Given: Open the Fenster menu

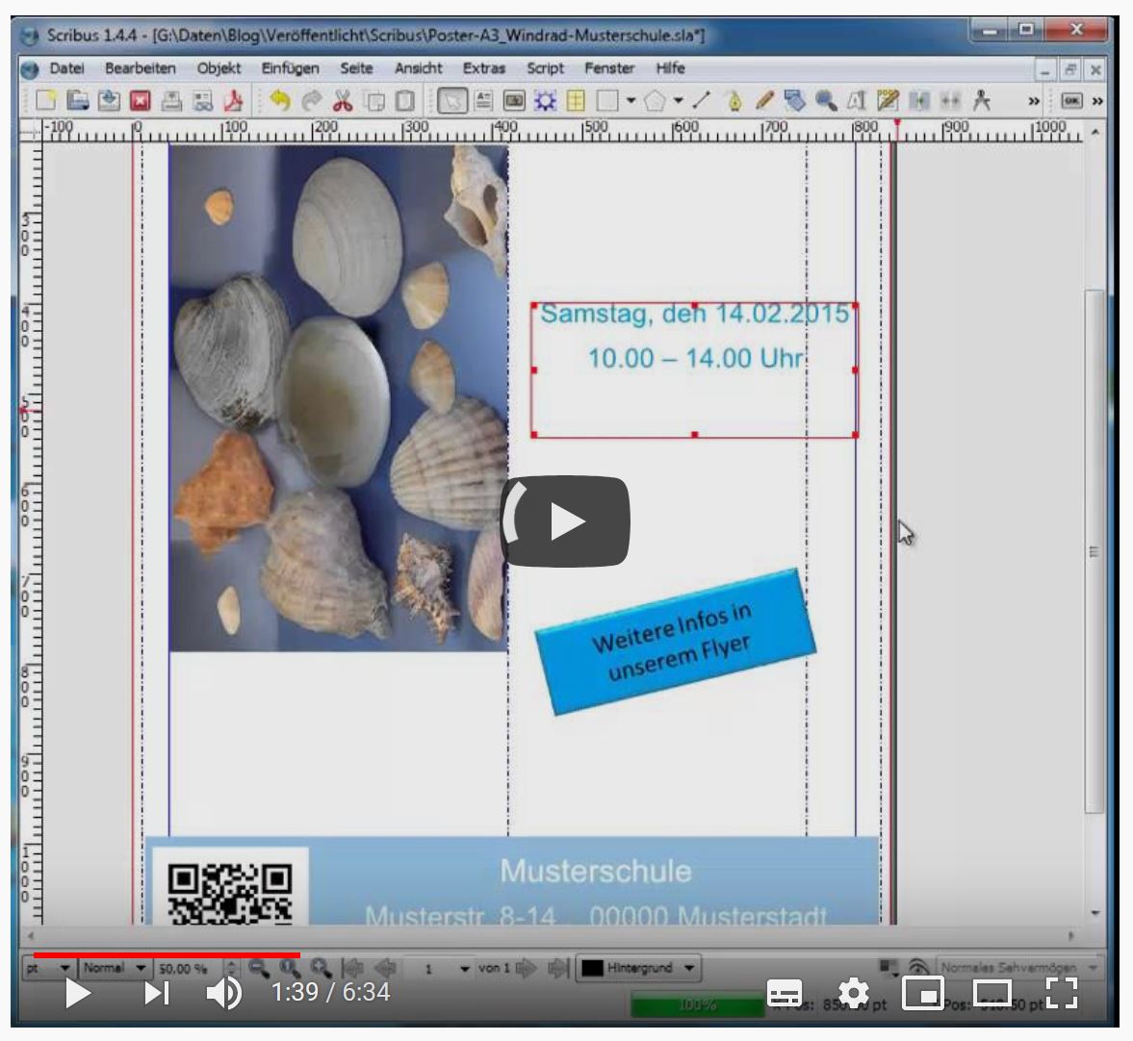Looking at the screenshot, I should 609,68.
